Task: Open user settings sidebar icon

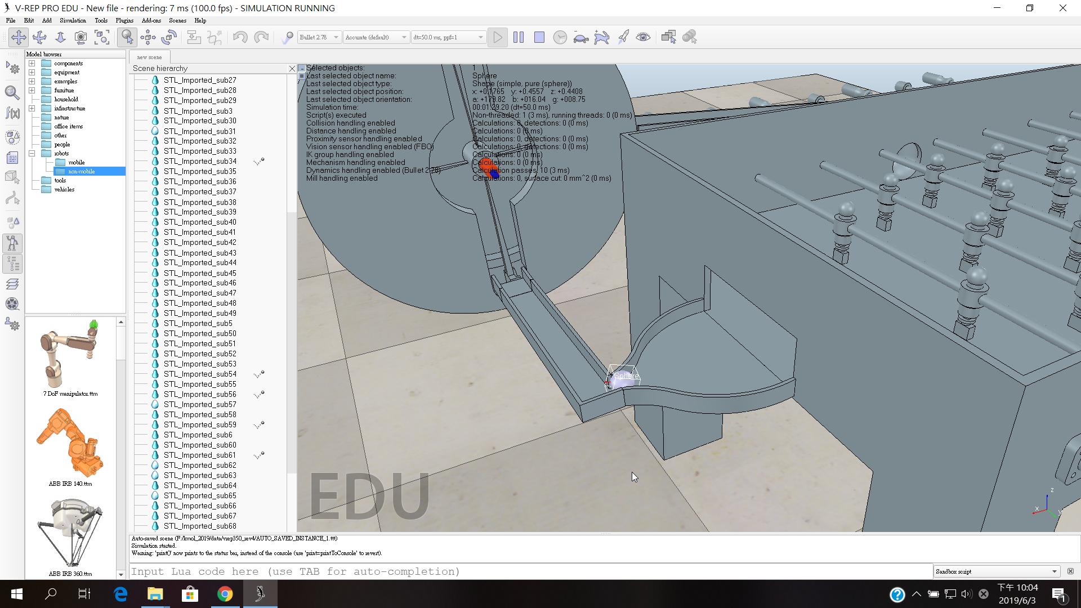Action: click(x=12, y=324)
